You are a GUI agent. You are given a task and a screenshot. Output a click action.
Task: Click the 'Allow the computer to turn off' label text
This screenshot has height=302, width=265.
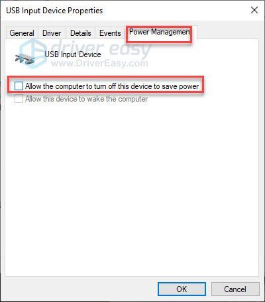[x=112, y=86]
